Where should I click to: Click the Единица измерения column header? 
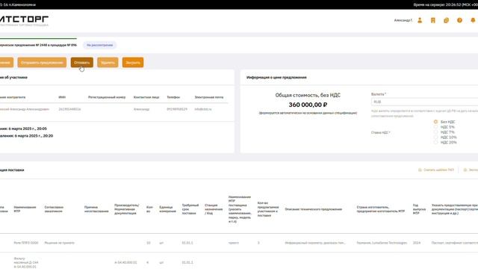point(167,209)
